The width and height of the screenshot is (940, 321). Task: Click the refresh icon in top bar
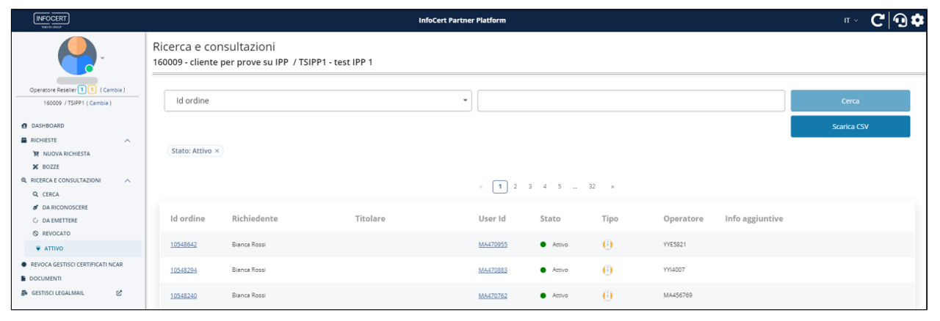pos(878,21)
